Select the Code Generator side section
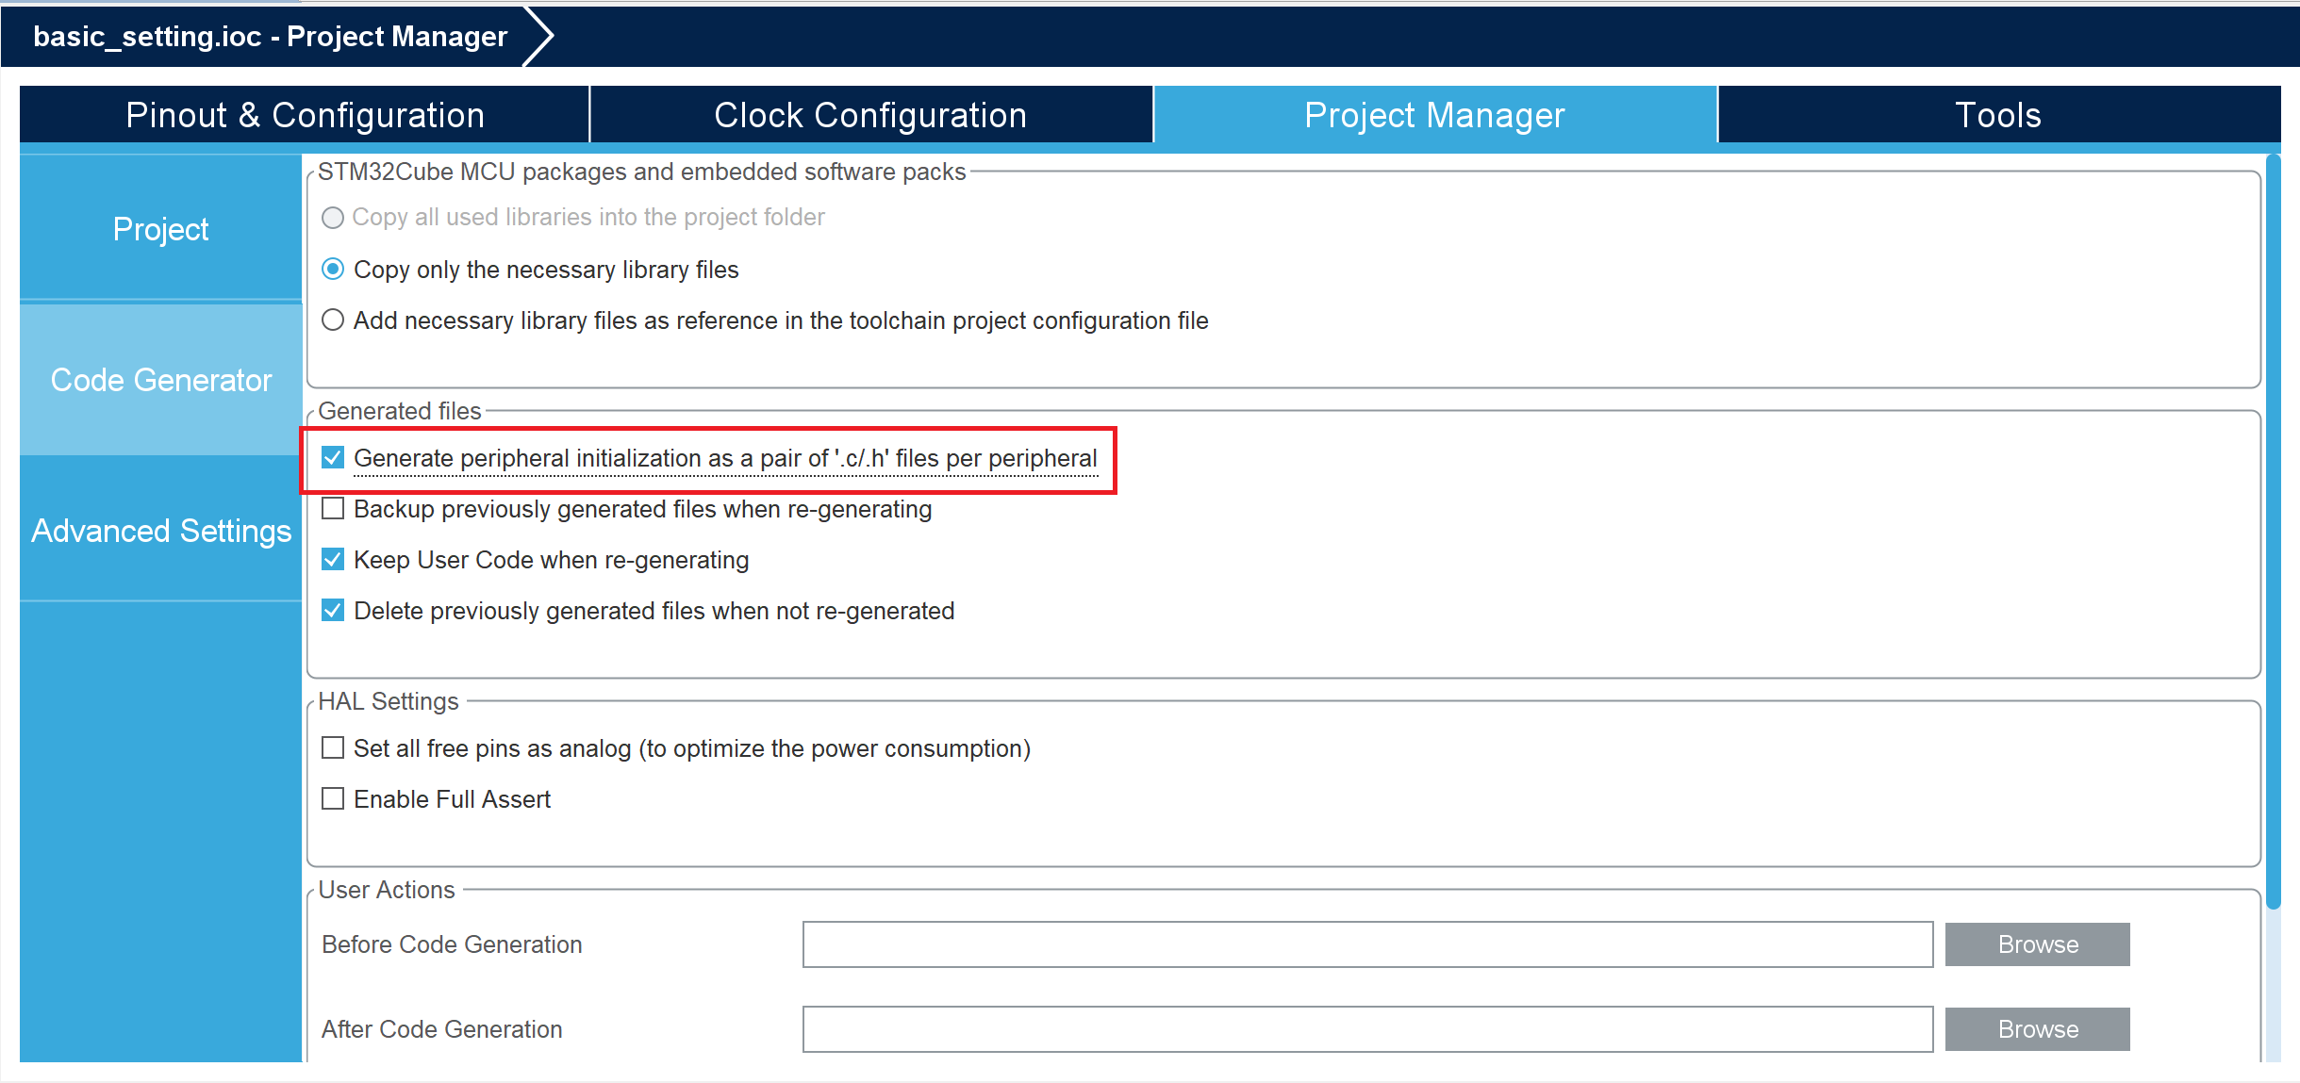 coord(160,380)
